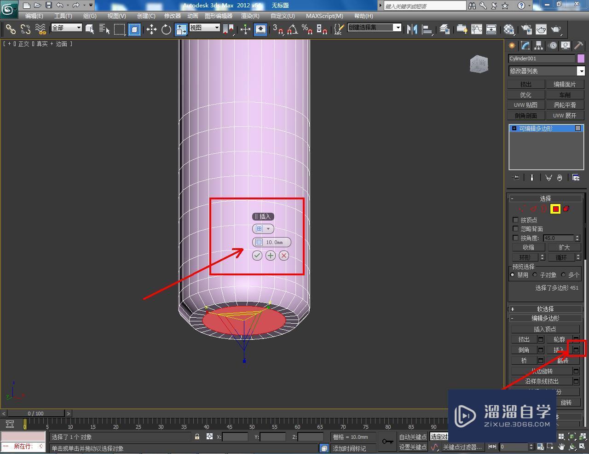Viewport: 589px width, 454px height.
Task: Click 收缩 shrink selection button
Action: [x=528, y=247]
